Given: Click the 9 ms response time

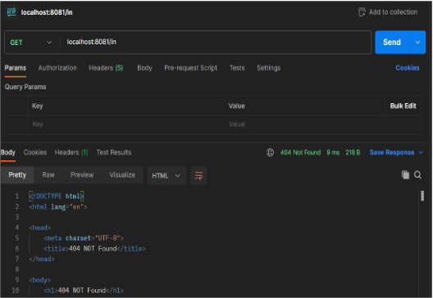Looking at the screenshot, I should [x=333, y=152].
